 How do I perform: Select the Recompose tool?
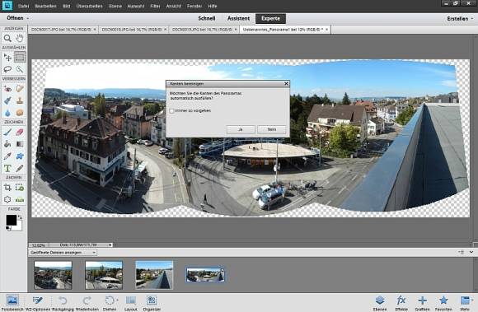click(x=20, y=188)
